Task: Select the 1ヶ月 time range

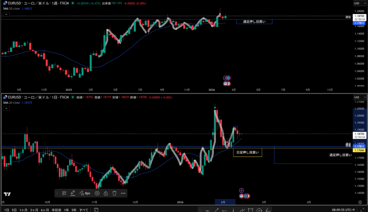Action: (23, 210)
